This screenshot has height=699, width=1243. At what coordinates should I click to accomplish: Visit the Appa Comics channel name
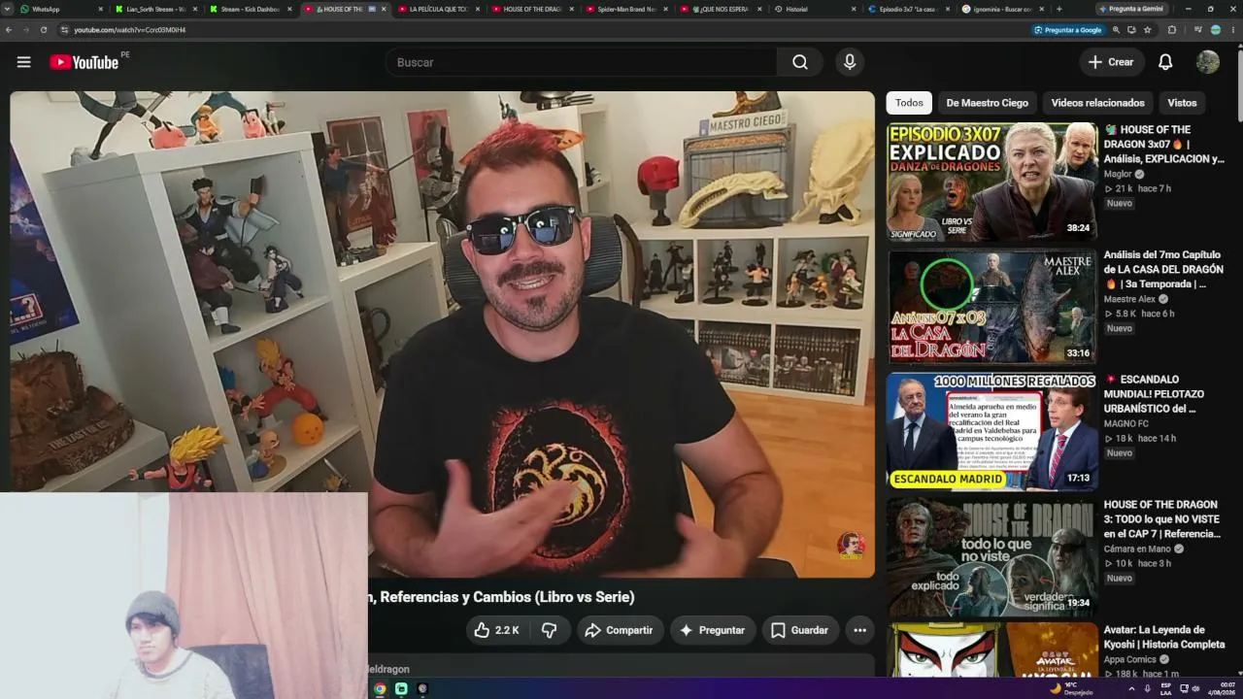click(x=1130, y=660)
